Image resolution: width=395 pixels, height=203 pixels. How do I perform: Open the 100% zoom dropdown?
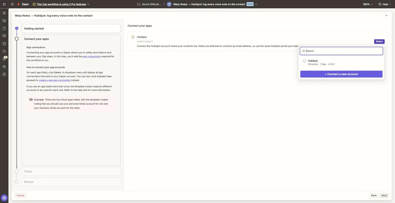tap(368, 4)
